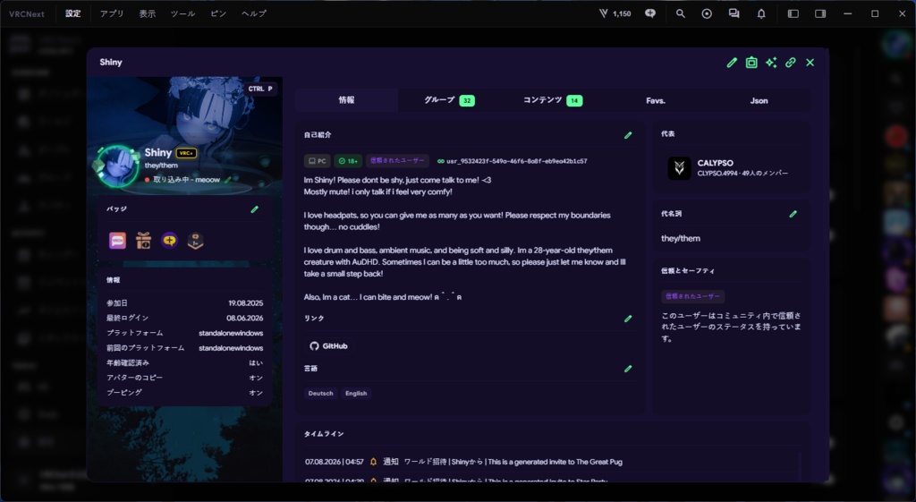916x502 pixels.
Task: Open the 表示 menu
Action: [x=148, y=13]
